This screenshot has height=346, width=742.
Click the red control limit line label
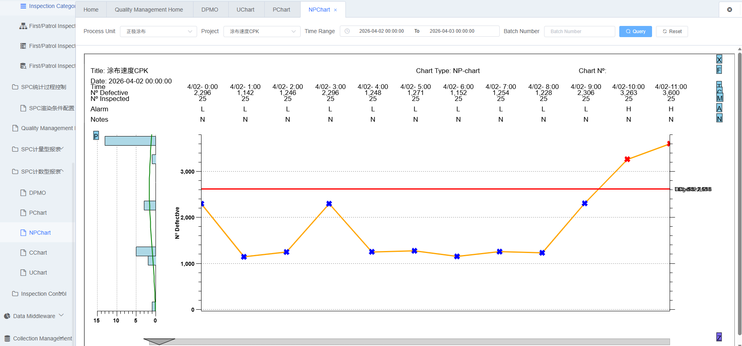[x=693, y=189]
